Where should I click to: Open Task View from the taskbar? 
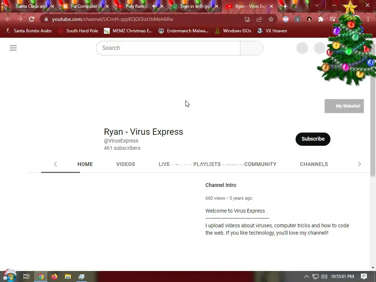click(26, 276)
